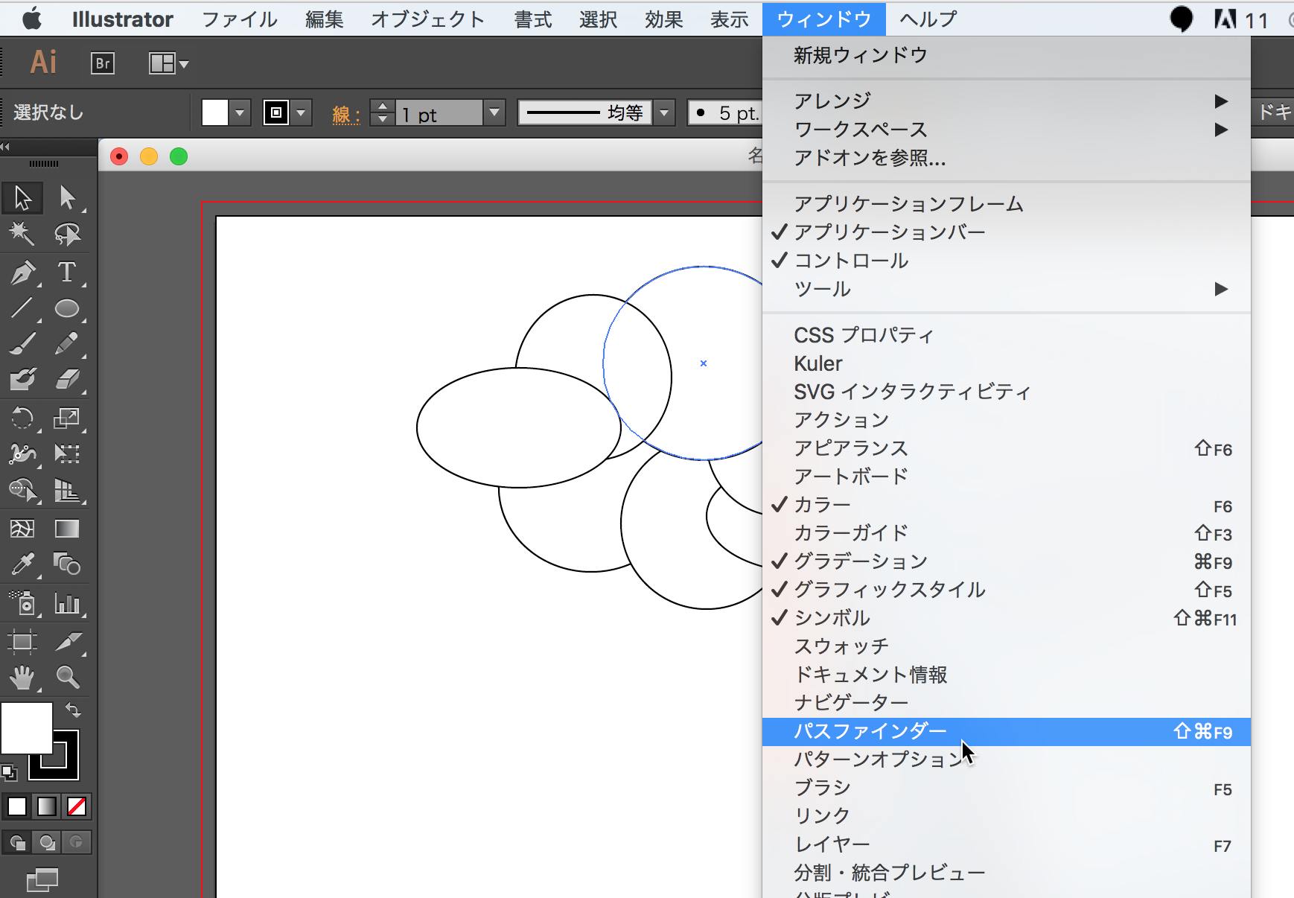
Task: Toggle the グラデーション panel checked item
Action: coord(1007,561)
